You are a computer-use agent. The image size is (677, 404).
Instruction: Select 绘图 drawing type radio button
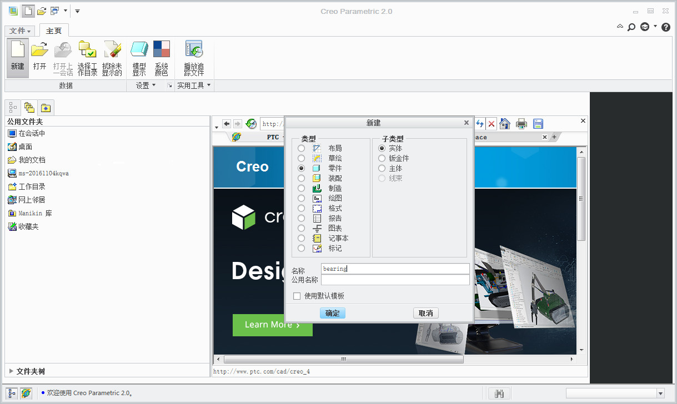click(x=302, y=198)
